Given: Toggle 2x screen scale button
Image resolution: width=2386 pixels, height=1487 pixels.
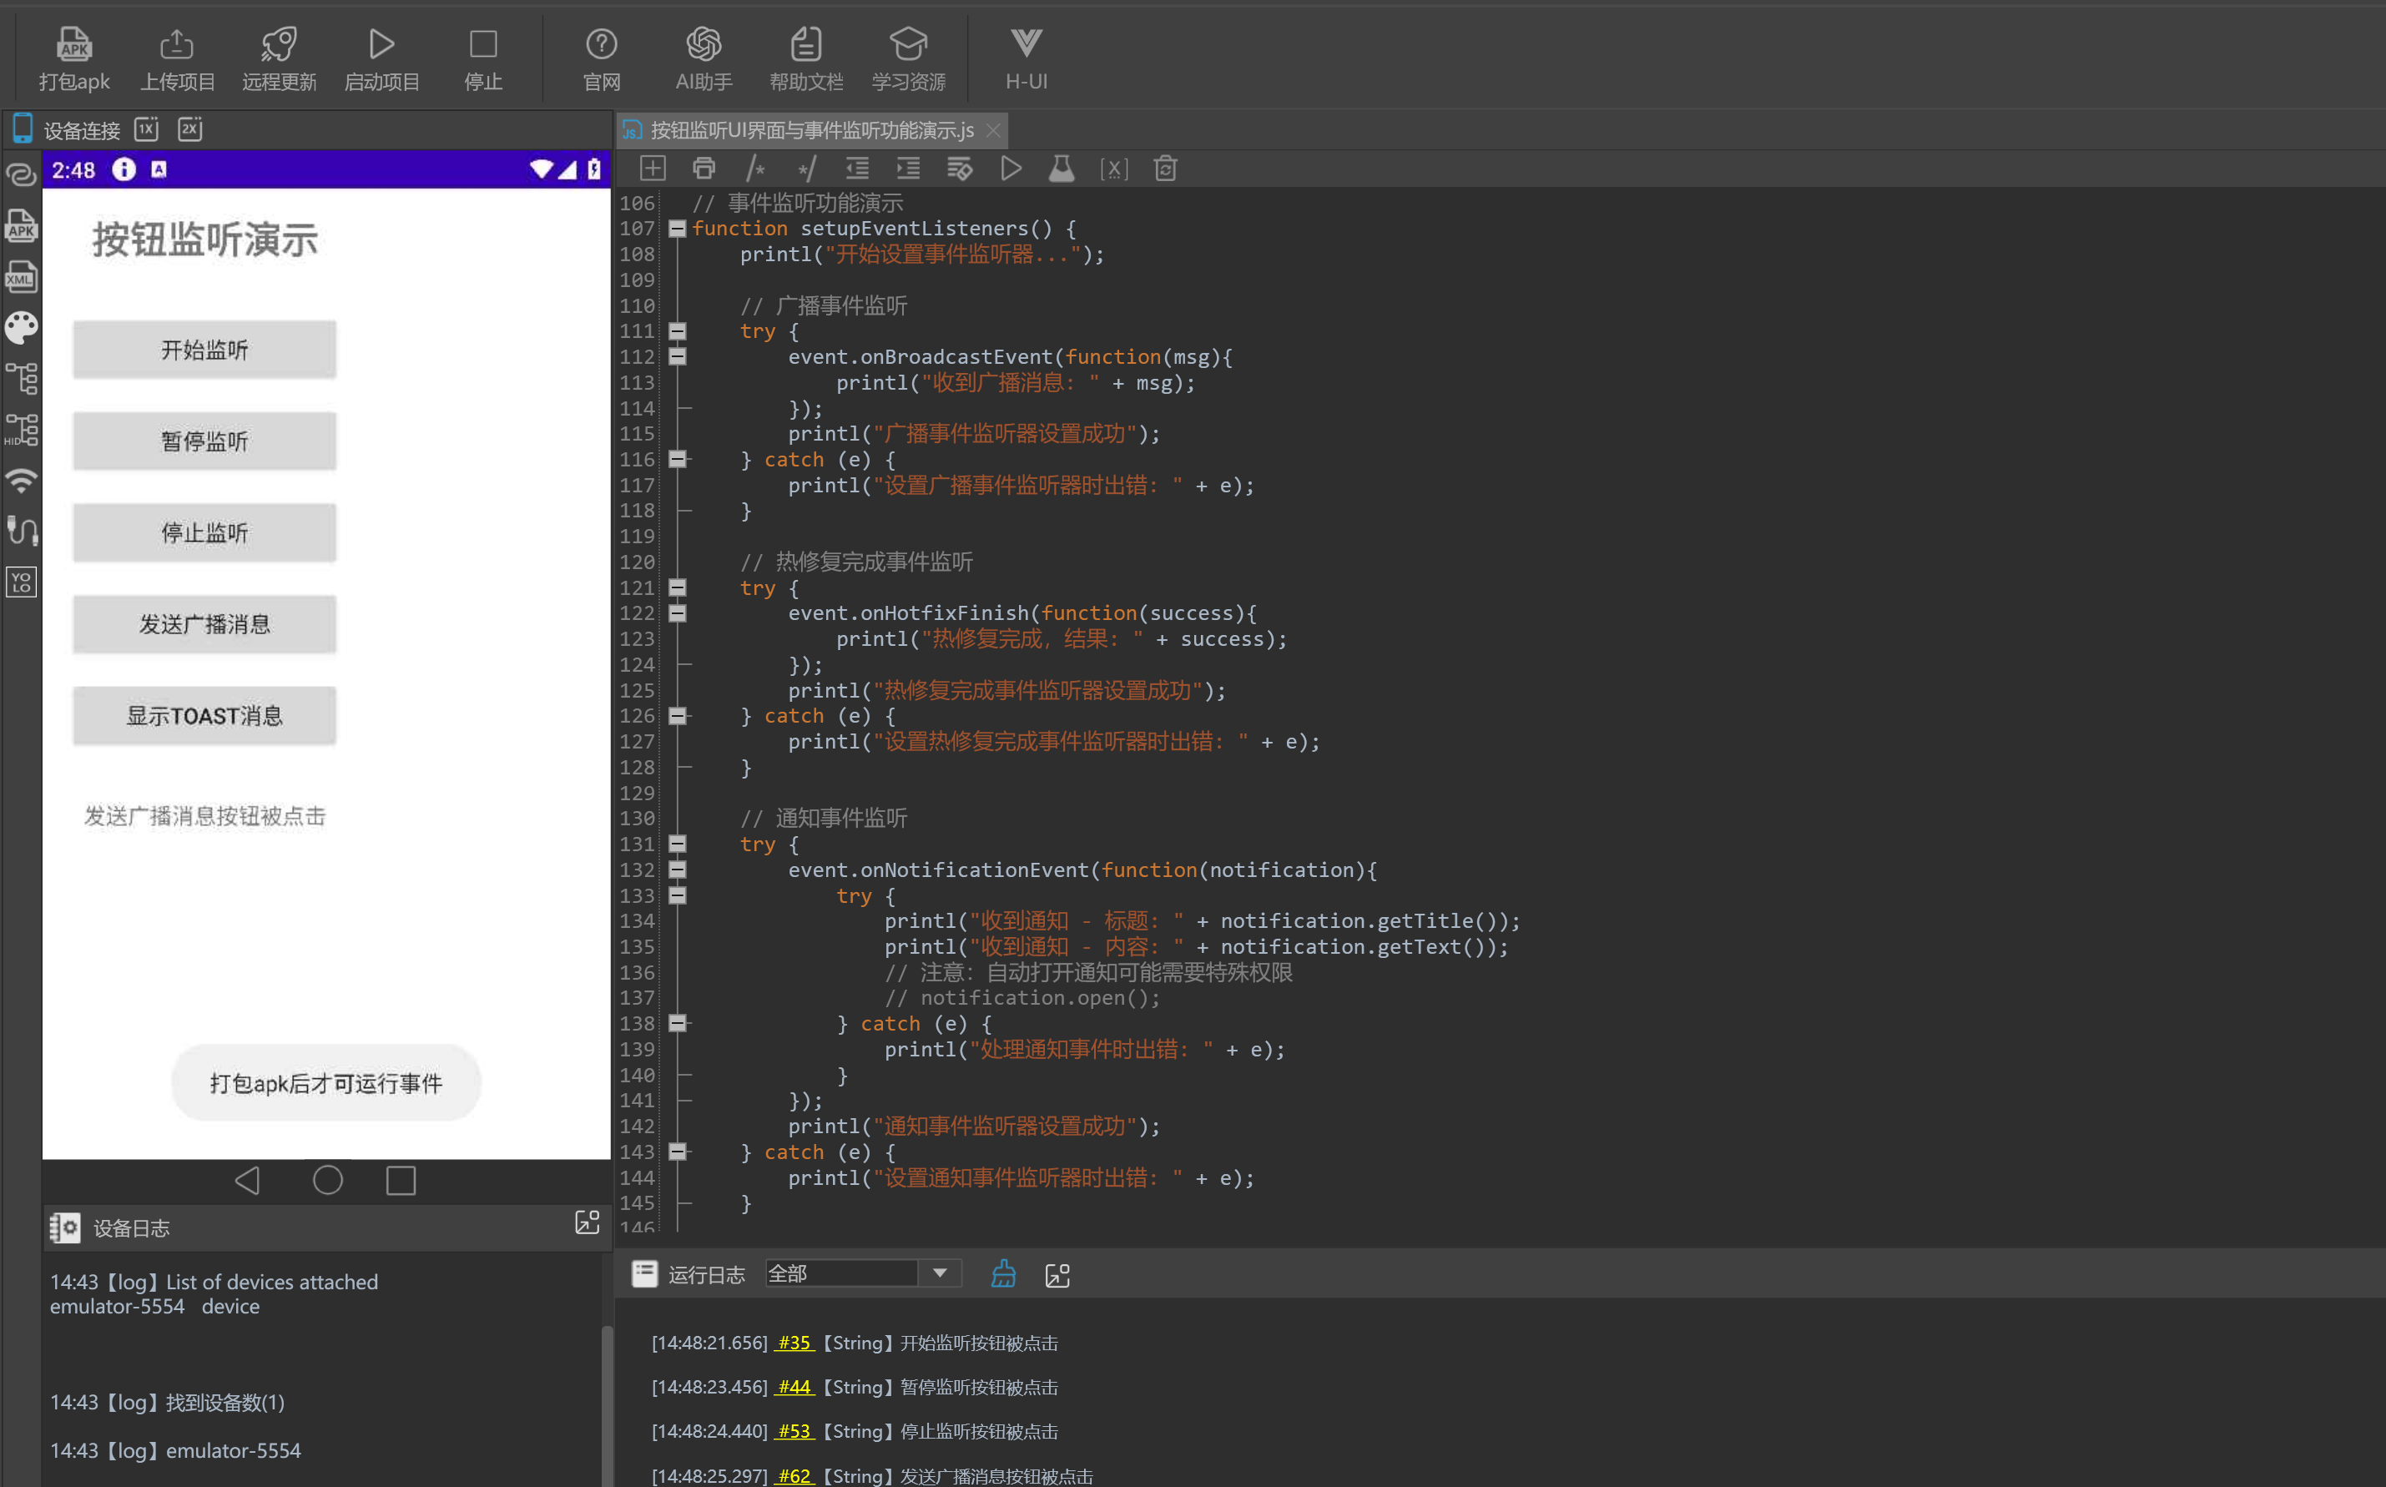Looking at the screenshot, I should pos(189,129).
